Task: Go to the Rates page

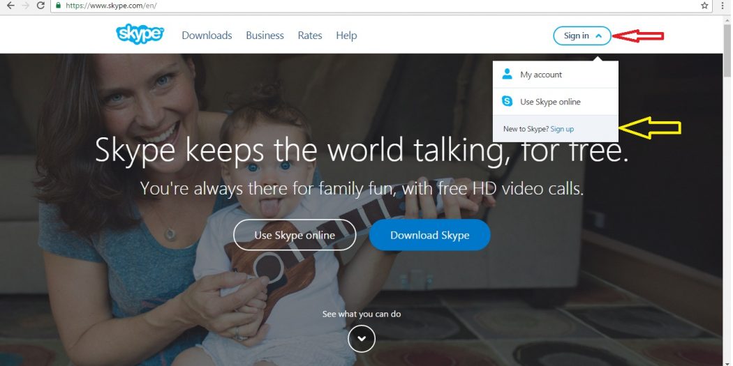Action: [310, 36]
